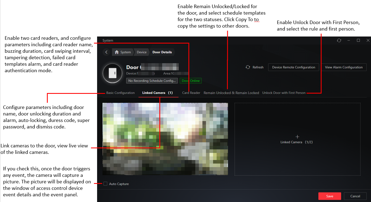Select the Linked Camera tab
This screenshot has width=371, height=202.
point(158,93)
